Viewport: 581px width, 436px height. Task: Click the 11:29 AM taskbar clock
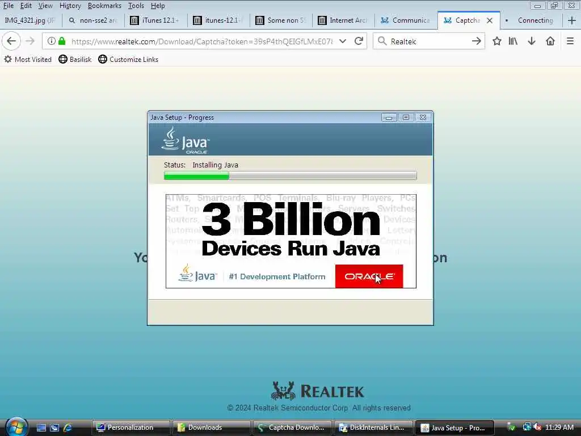[x=559, y=427]
